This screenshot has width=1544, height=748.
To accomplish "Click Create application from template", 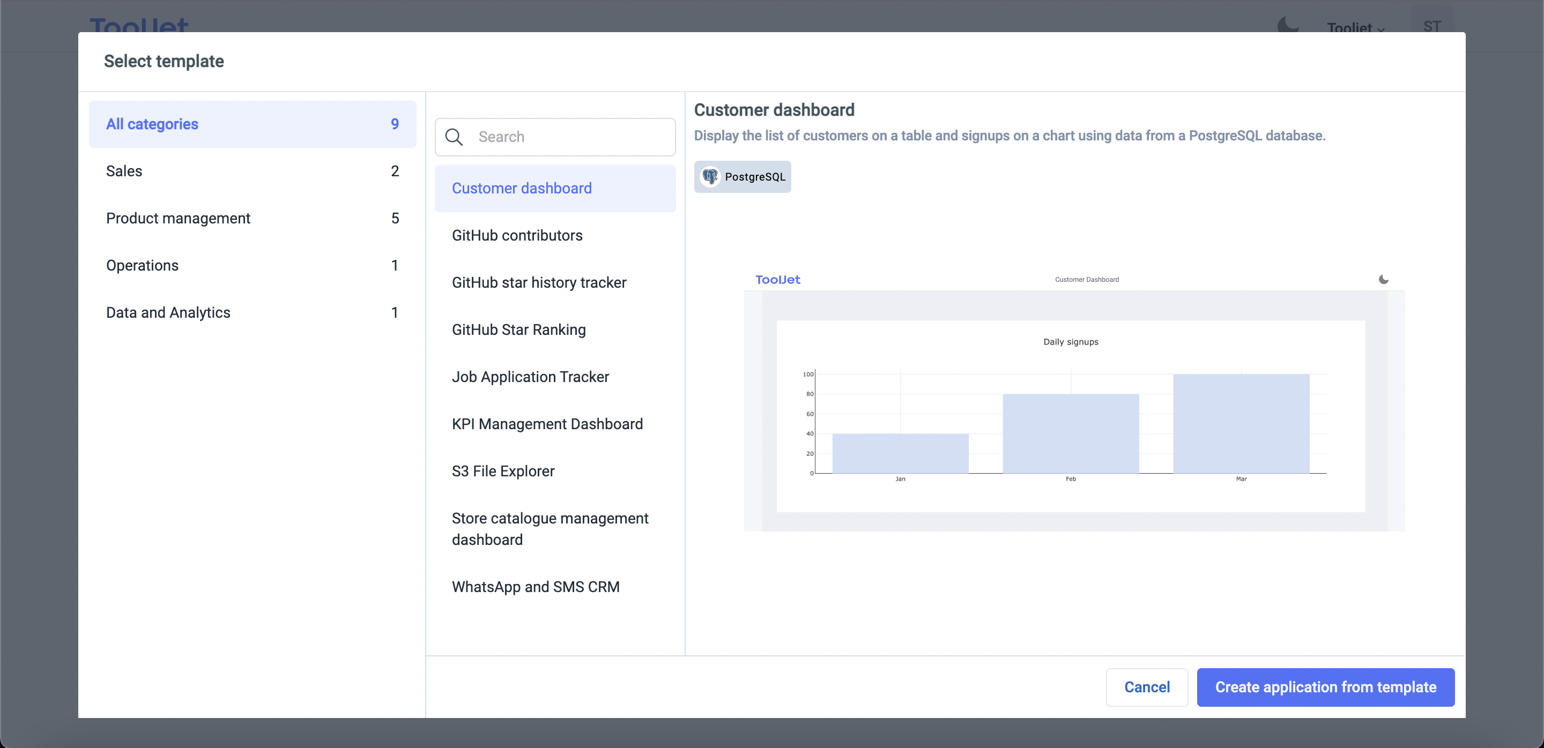I will (1325, 687).
